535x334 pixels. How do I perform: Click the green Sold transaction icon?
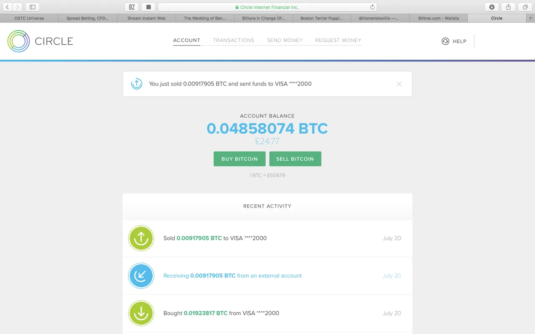point(141,238)
